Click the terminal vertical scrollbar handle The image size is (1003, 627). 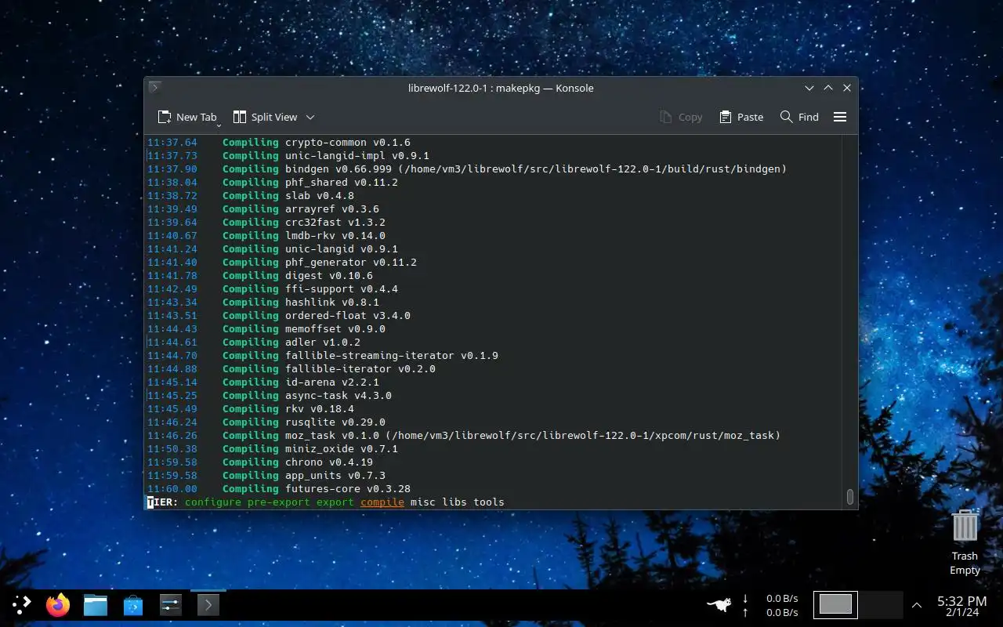coord(849,497)
